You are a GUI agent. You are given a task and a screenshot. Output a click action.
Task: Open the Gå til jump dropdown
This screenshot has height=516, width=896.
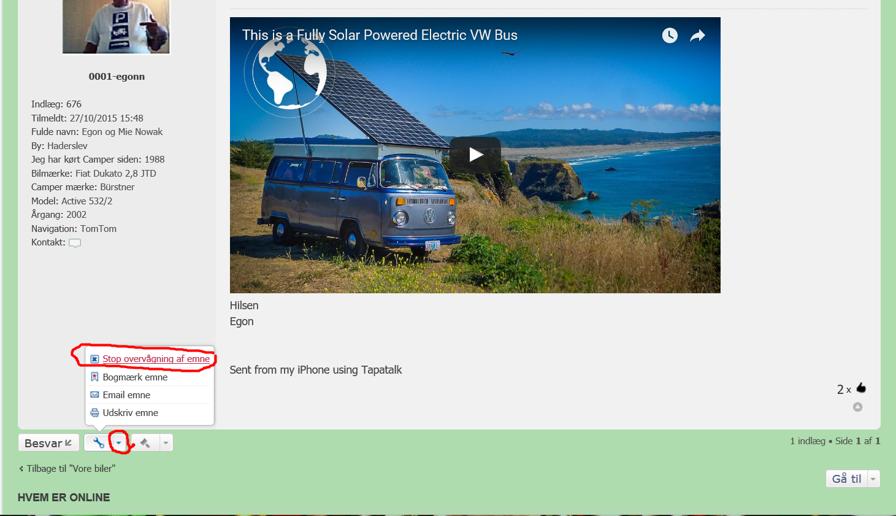pyautogui.click(x=853, y=479)
